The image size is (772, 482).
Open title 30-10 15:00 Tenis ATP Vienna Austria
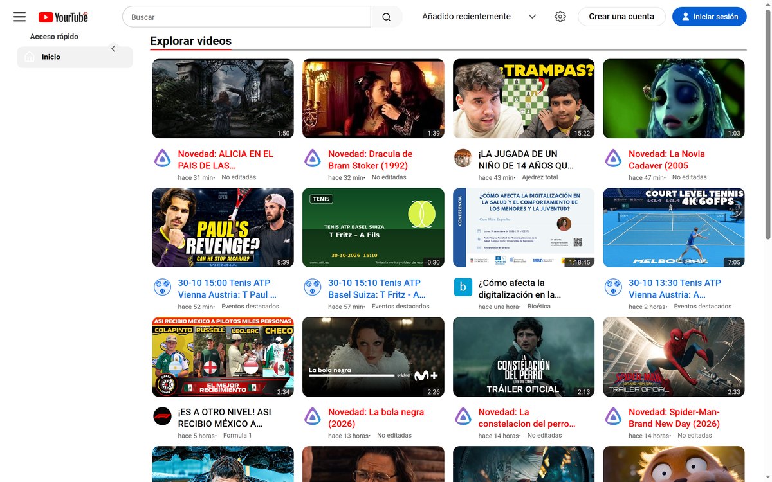(227, 289)
